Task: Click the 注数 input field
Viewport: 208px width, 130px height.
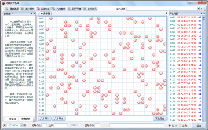Action: [60, 126]
